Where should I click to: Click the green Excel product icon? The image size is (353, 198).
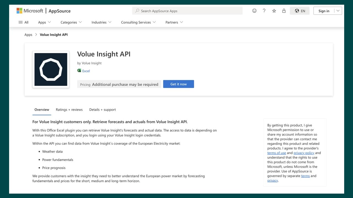pyautogui.click(x=79, y=71)
